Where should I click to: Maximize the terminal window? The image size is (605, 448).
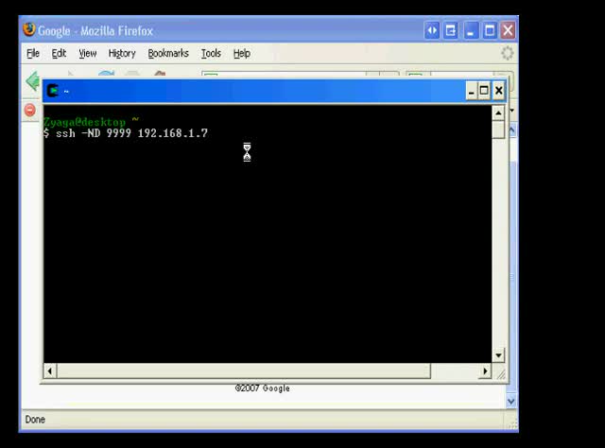pyautogui.click(x=484, y=91)
